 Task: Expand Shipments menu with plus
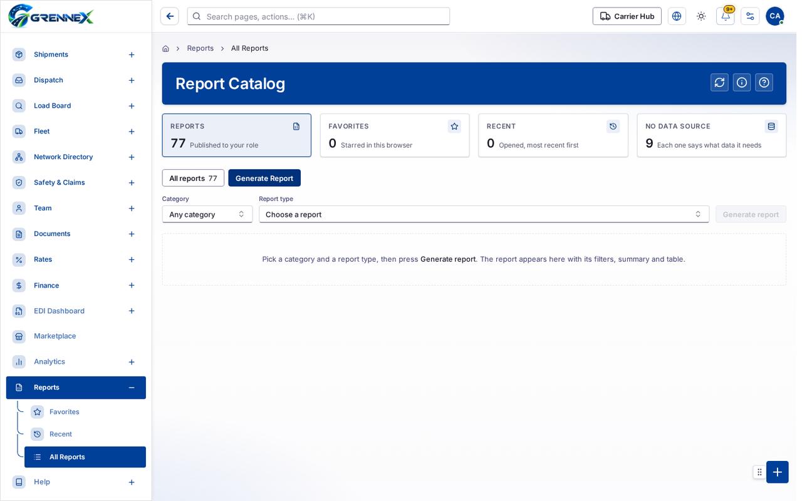[x=132, y=54]
